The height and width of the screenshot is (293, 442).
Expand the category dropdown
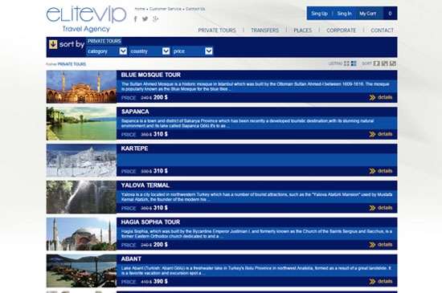pyautogui.click(x=107, y=51)
